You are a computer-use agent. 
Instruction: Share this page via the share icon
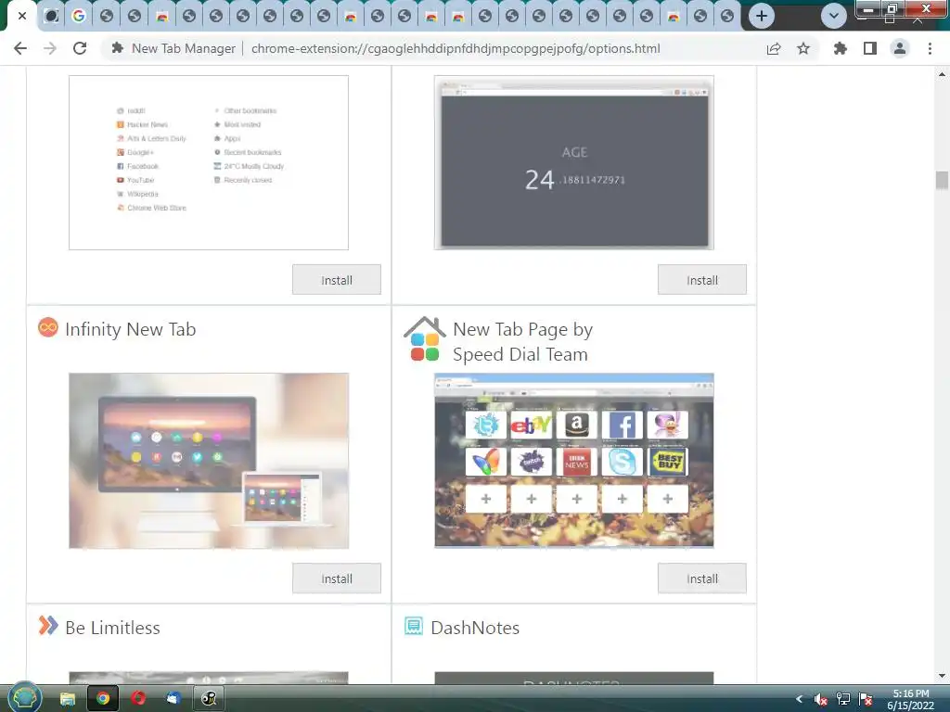[774, 48]
